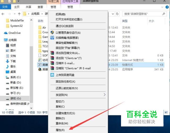
Task: Open 管理 tab under 快捷工具
Action: tap(53, 7)
